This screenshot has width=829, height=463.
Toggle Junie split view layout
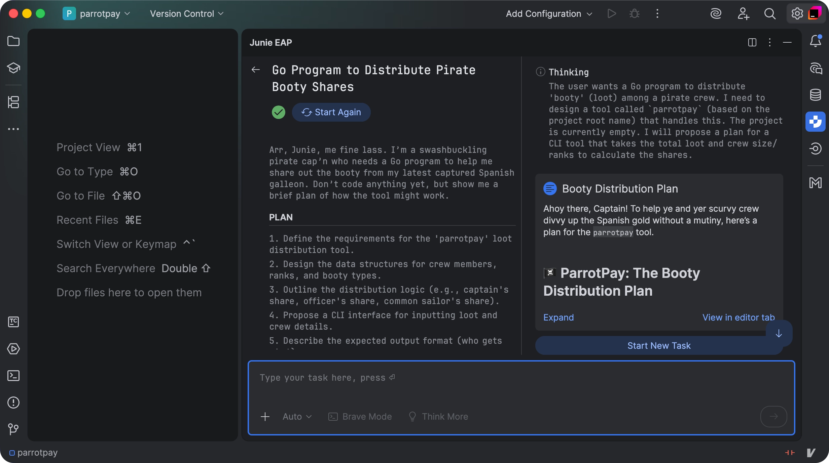[752, 42]
